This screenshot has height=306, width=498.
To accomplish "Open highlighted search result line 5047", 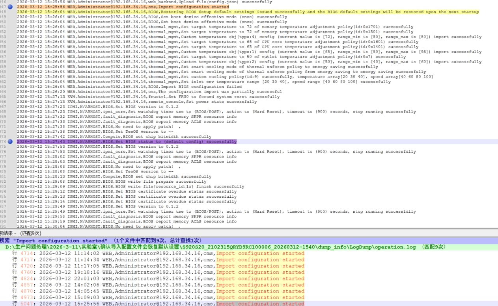I will (x=158, y=304).
